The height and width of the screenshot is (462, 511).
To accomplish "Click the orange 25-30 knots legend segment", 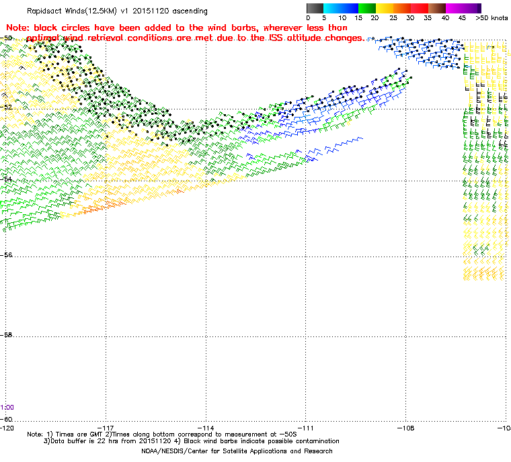I will point(402,8).
